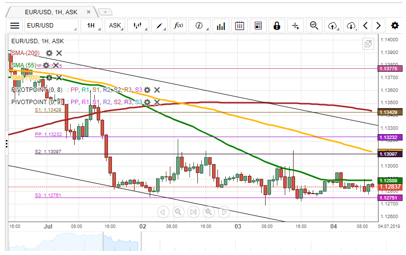This screenshot has width=406, height=255.
Task: Click the left-edge panel drag handle dots
Action: pyautogui.click(x=6, y=144)
